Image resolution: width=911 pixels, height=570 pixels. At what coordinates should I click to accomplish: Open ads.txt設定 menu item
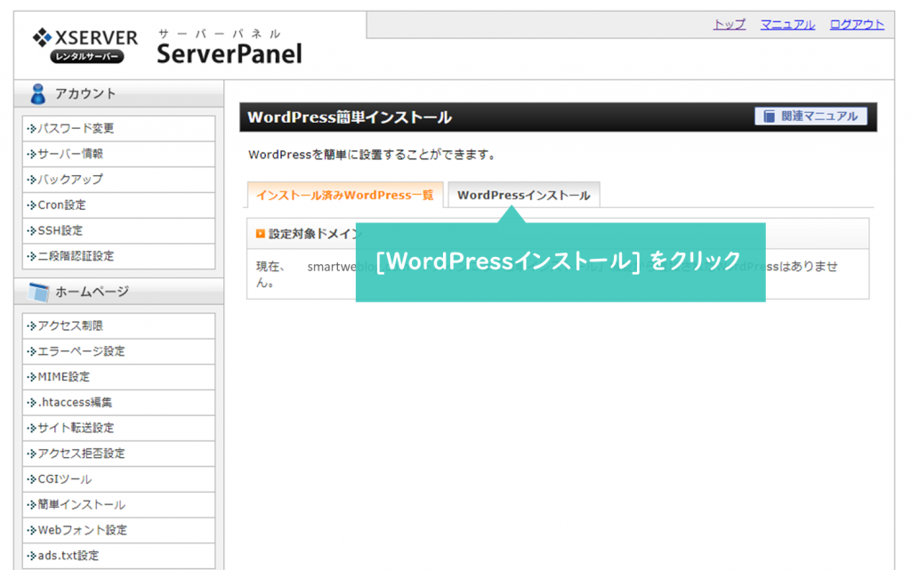coord(118,556)
